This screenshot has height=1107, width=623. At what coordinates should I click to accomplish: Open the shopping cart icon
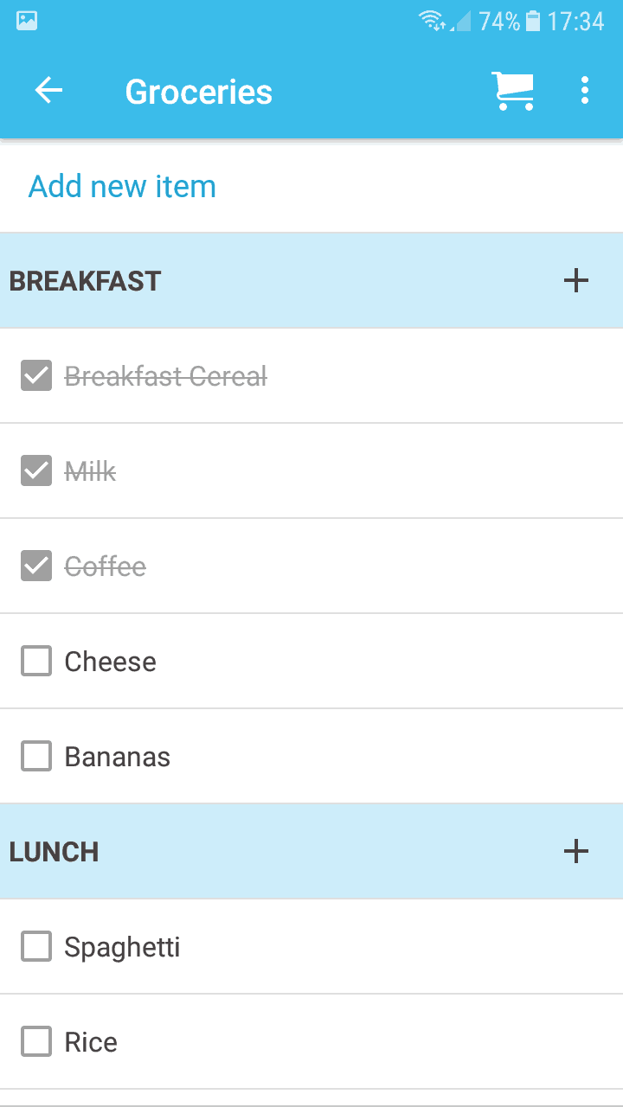click(512, 91)
